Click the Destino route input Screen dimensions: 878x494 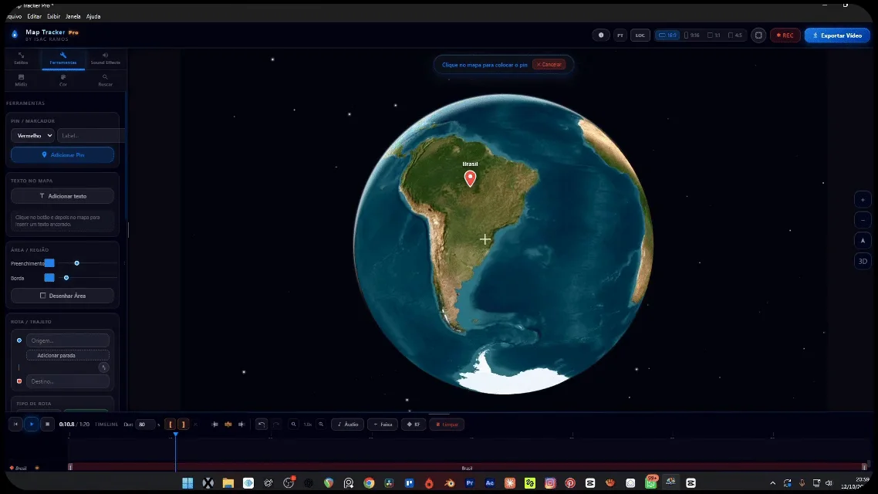(x=68, y=381)
